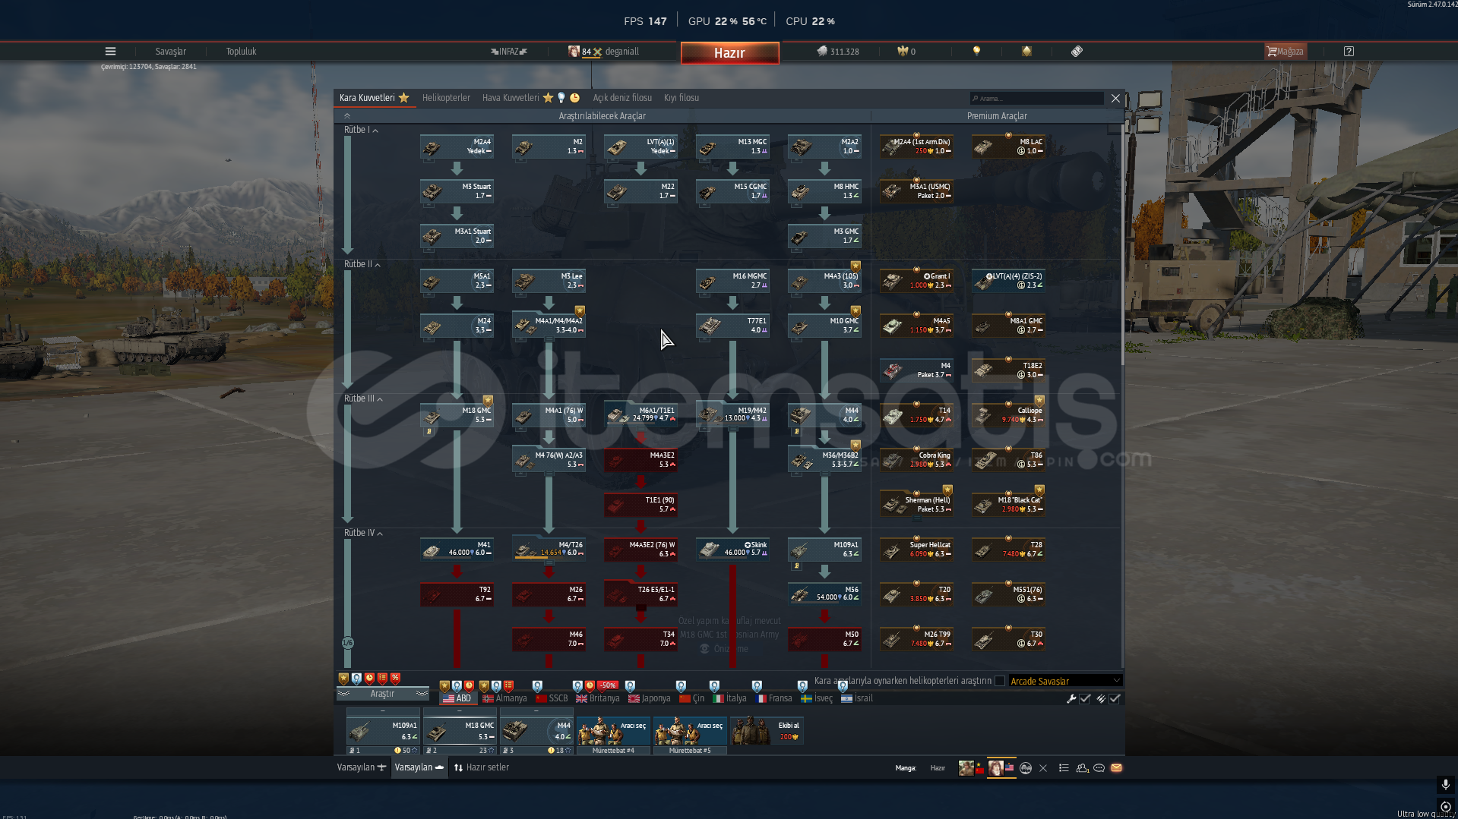Switch to the Helikopterler tab

446,98
